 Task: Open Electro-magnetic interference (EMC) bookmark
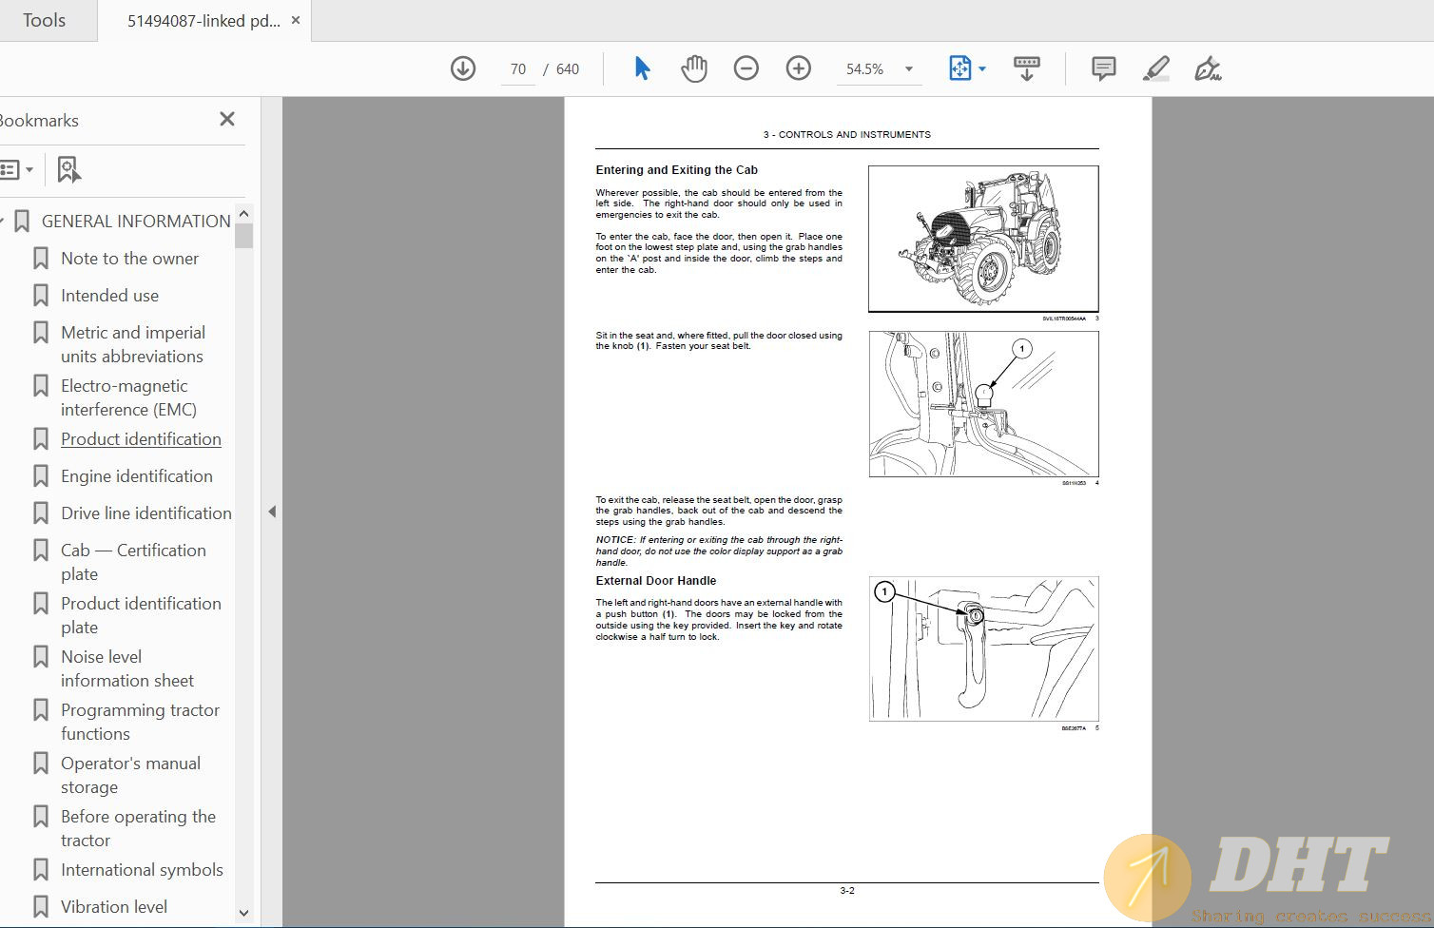click(128, 397)
